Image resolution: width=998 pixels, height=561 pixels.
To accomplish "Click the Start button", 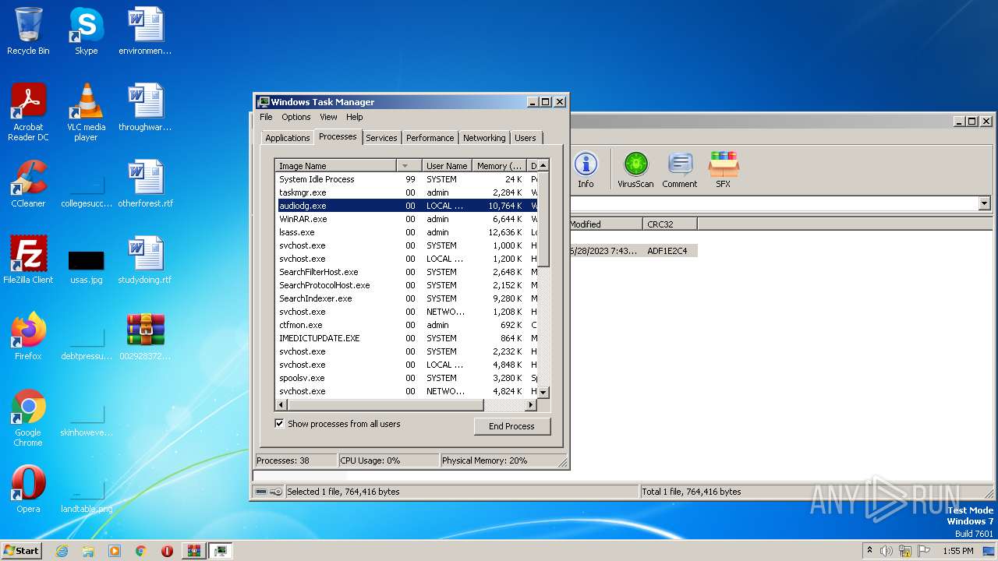I will (x=22, y=551).
